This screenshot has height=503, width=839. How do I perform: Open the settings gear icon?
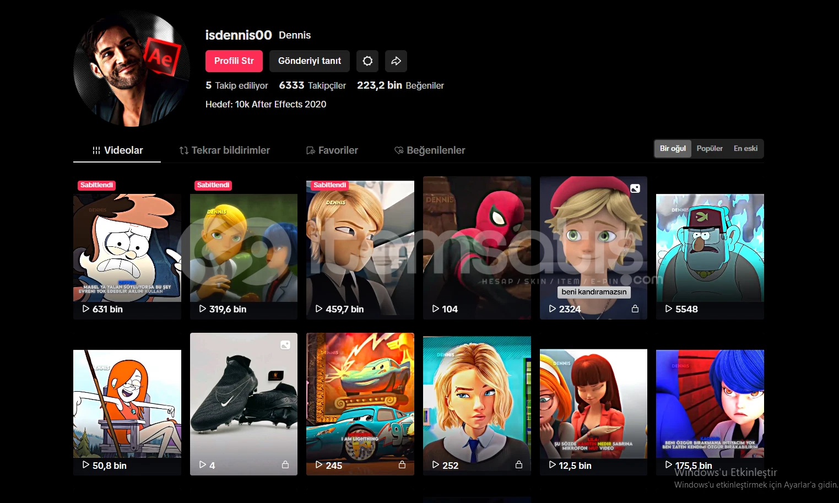pos(367,61)
